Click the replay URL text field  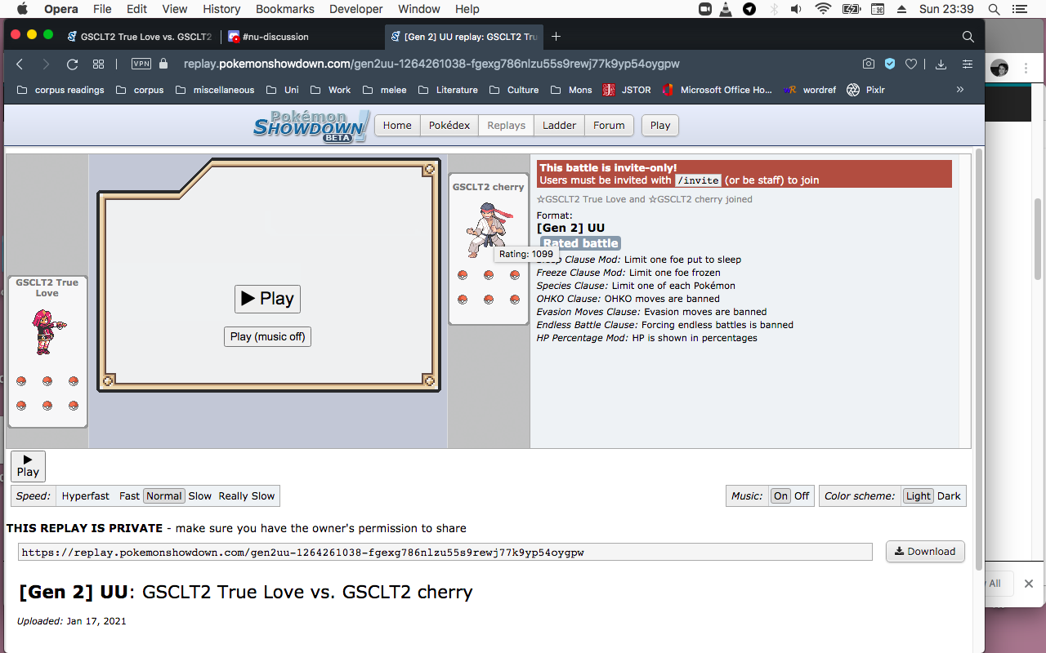coord(445,553)
